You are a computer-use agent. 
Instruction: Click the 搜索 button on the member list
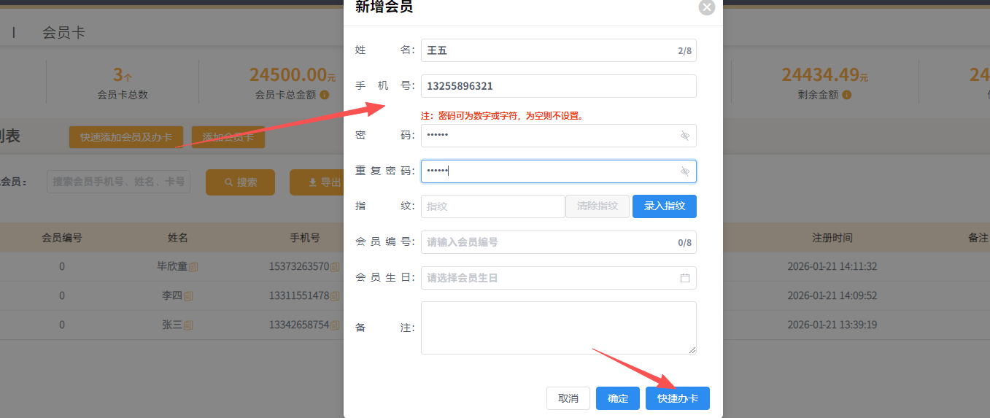point(240,182)
